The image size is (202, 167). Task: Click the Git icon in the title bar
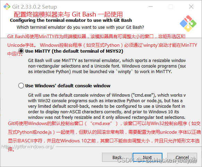pos(7,7)
